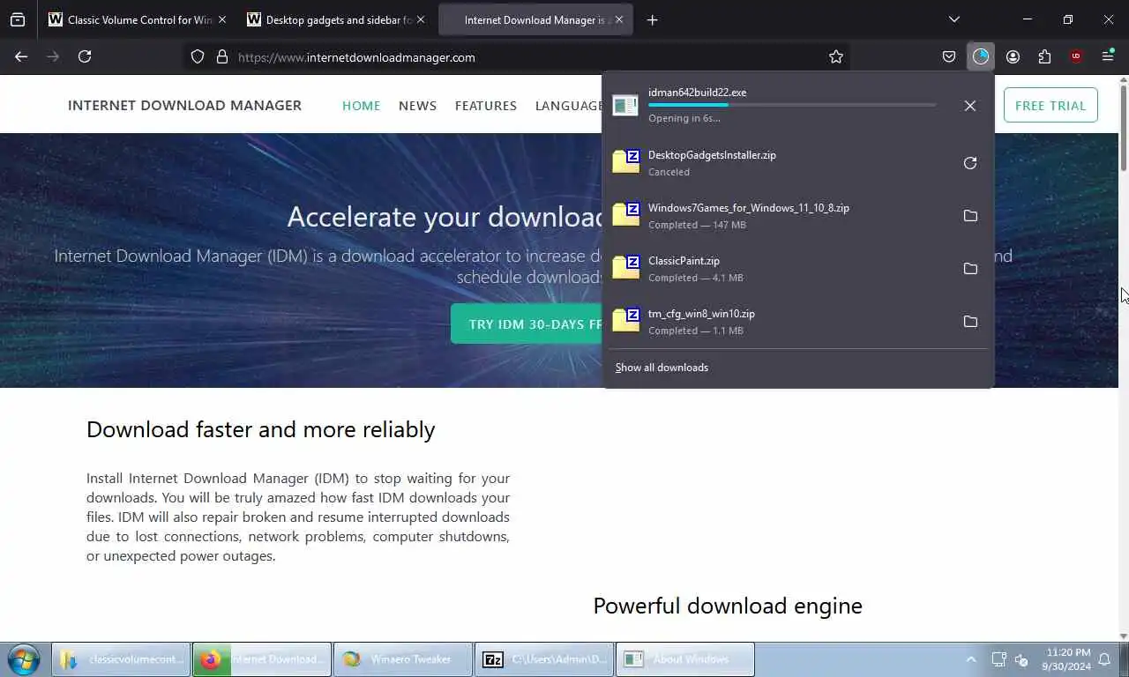Viewport: 1129px width, 677px height.
Task: Open the taskbar clock and date
Action: coord(1065,659)
